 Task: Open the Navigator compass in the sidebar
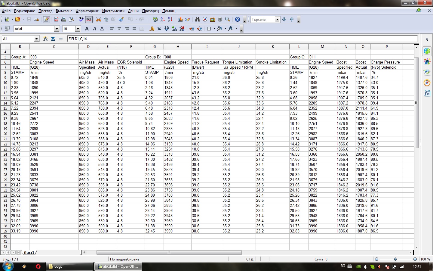click(427, 83)
